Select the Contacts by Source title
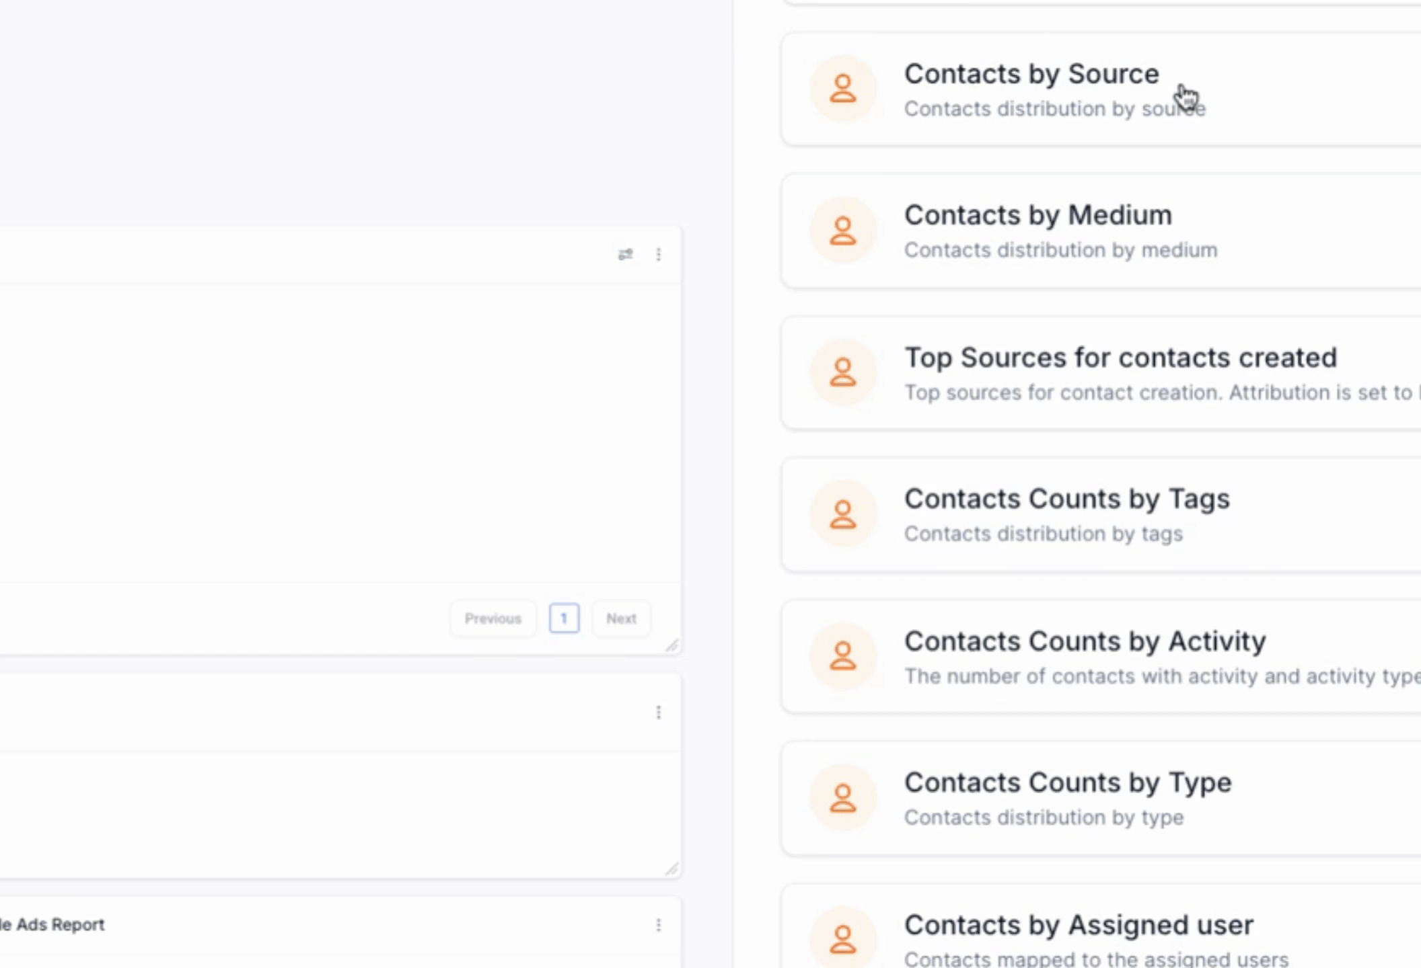1421x968 pixels. (x=1031, y=74)
